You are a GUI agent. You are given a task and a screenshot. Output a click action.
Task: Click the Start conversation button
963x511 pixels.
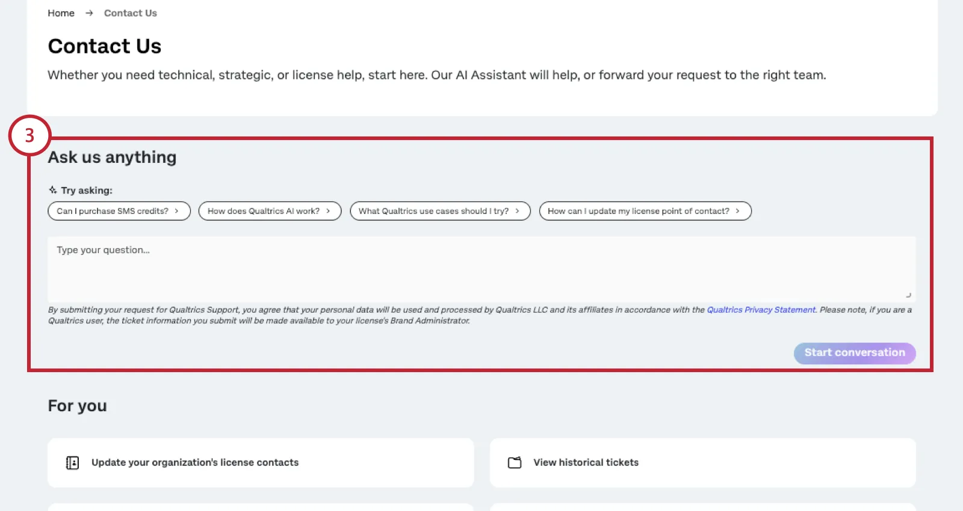coord(855,353)
